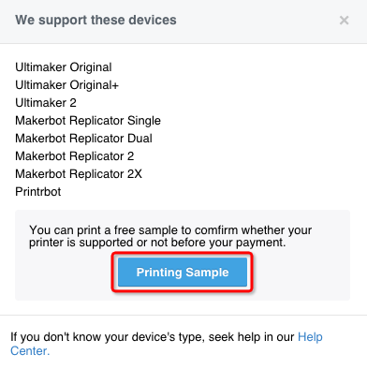Image resolution: width=367 pixels, height=369 pixels.
Task: Select Ultimaker Original in device list
Action: (64, 67)
